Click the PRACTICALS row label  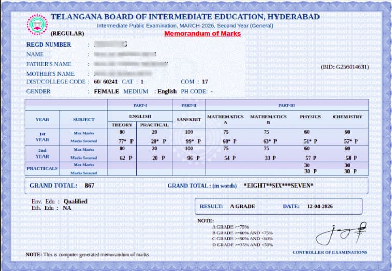[x=42, y=168]
